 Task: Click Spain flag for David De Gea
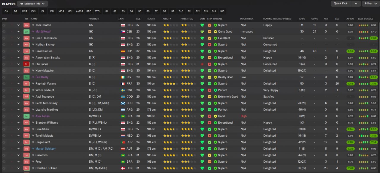click(123, 51)
